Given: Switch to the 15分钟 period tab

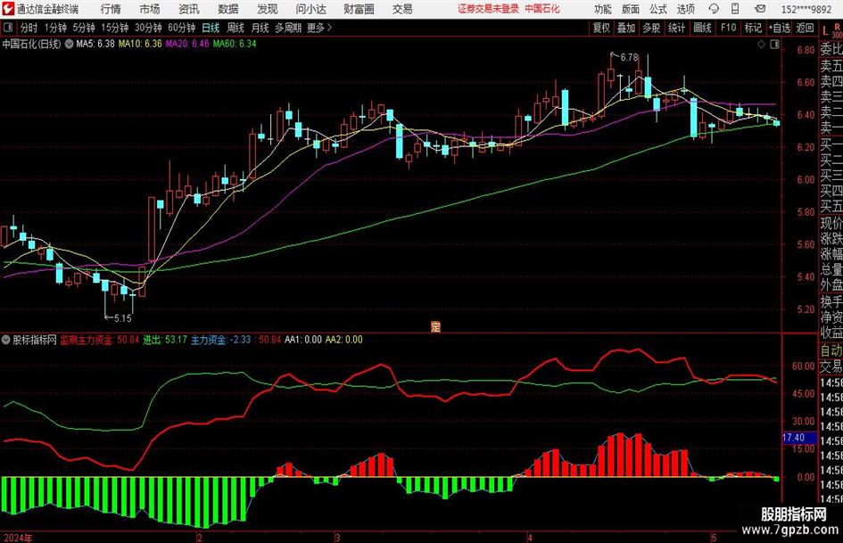Looking at the screenshot, I should 114,28.
